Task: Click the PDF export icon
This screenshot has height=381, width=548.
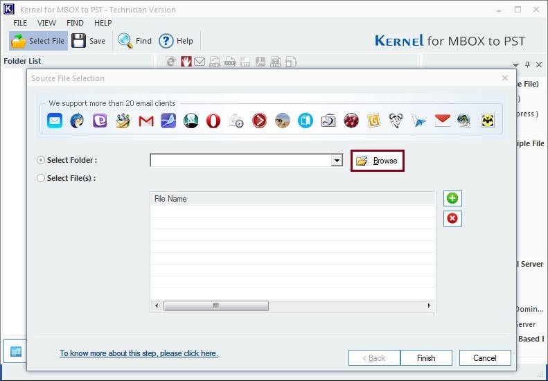Action: point(260,62)
